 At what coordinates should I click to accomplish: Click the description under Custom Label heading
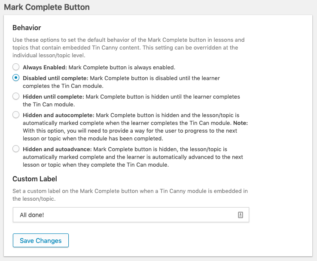130,195
